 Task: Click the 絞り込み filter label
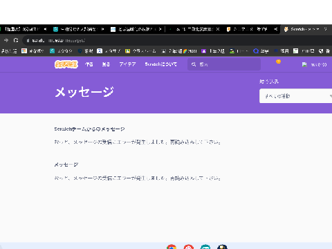point(269,82)
